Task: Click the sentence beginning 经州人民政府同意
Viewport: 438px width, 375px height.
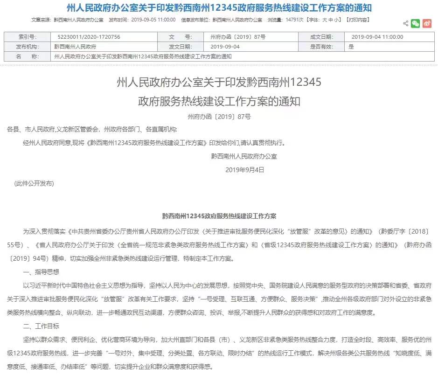Action: (154, 143)
